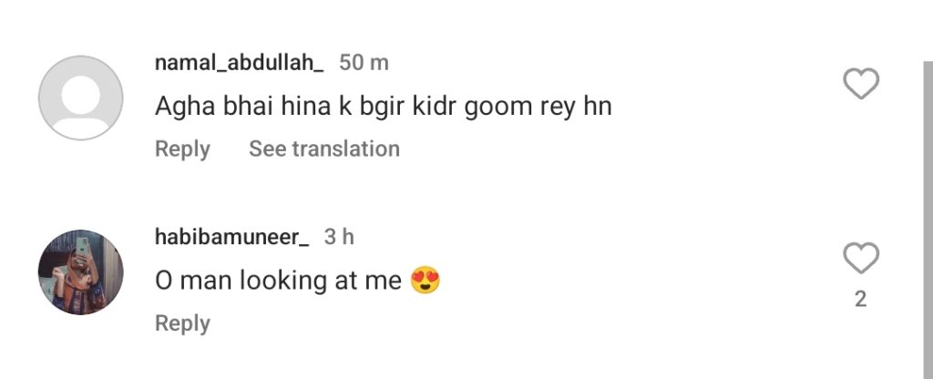View the 2 likes count under the heart
Screen dimensions: 933x379
tap(860, 300)
